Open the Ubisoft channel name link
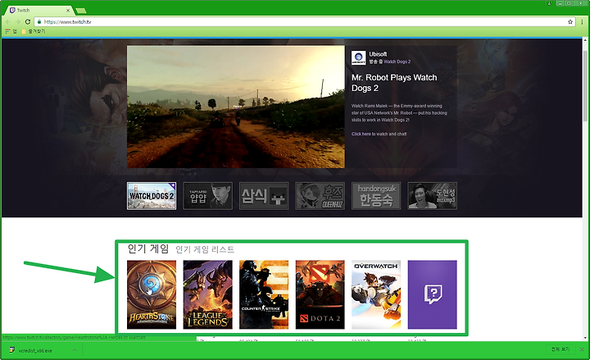This screenshot has height=360, width=590. click(378, 54)
